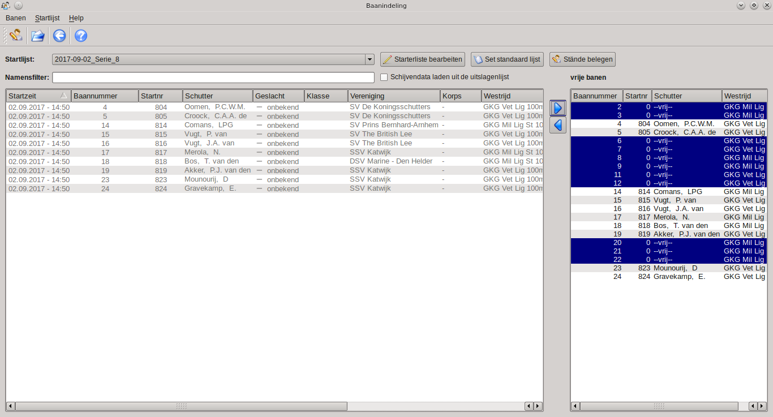Open the folder icon in toolbar
Screen dimensions: 773x417
pyautogui.click(x=38, y=36)
